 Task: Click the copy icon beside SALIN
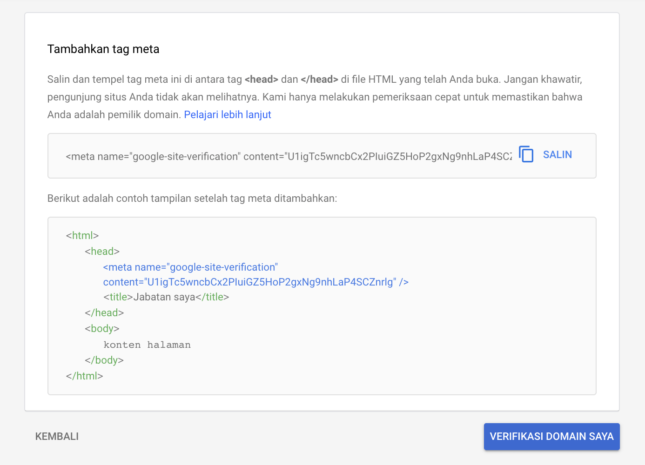pyautogui.click(x=526, y=154)
